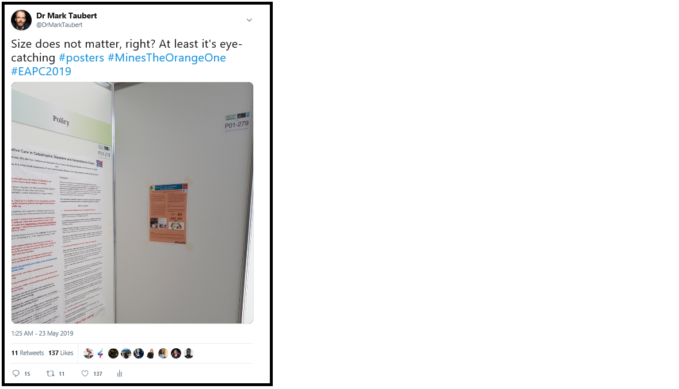
Task: Retweet using the retweet arrows icon
Action: click(51, 373)
